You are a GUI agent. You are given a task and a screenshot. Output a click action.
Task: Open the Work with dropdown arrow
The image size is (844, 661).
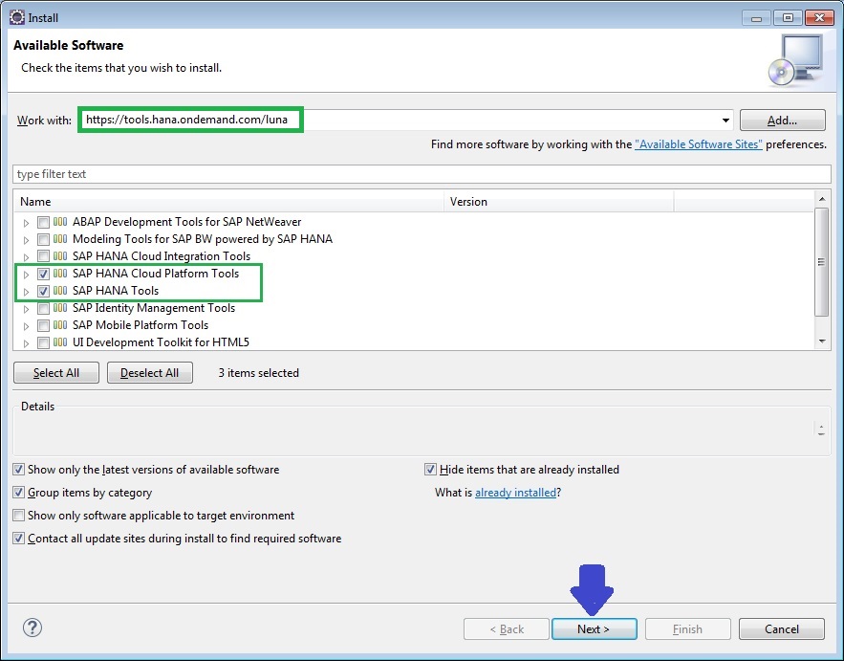pyautogui.click(x=725, y=121)
